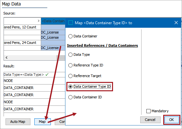Cancel the mapping dialog
The image size is (182, 129).
(150, 120)
